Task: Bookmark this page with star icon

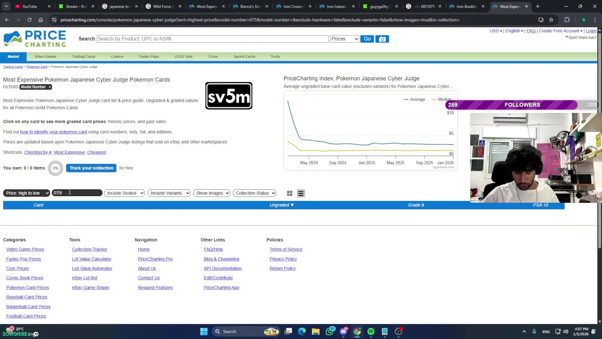Action: pos(551,20)
